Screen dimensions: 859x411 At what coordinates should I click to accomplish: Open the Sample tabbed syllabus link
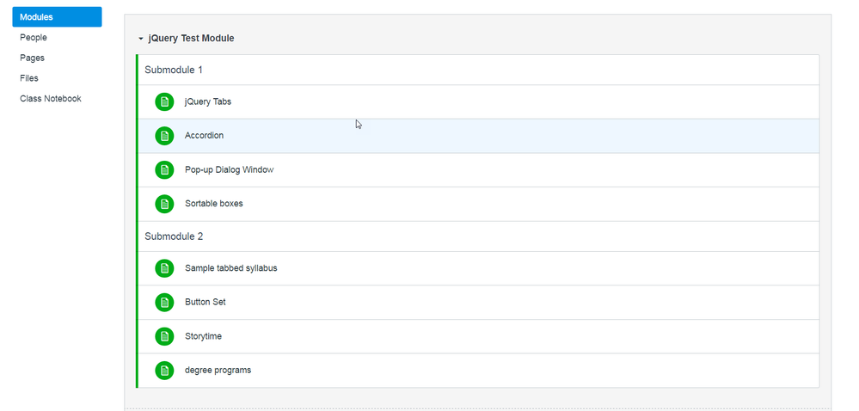coord(230,268)
